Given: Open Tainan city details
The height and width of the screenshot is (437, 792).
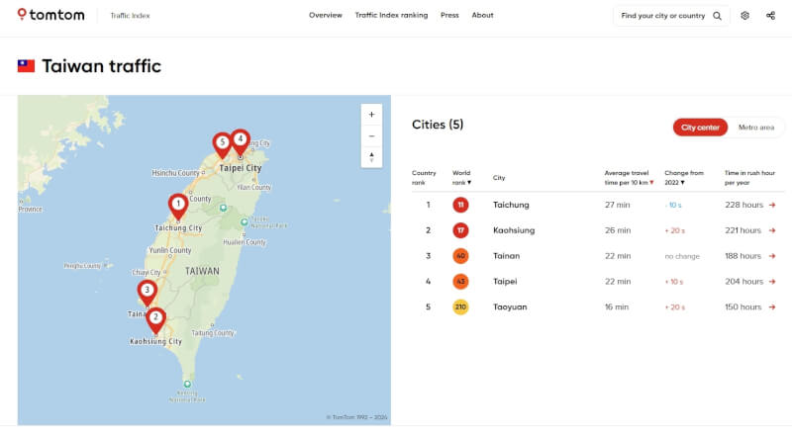Looking at the screenshot, I should [506, 256].
